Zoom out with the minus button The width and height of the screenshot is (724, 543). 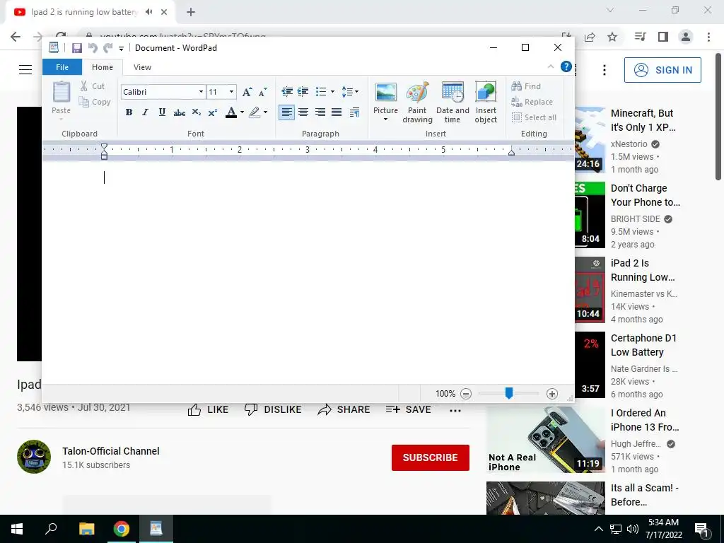(x=466, y=394)
